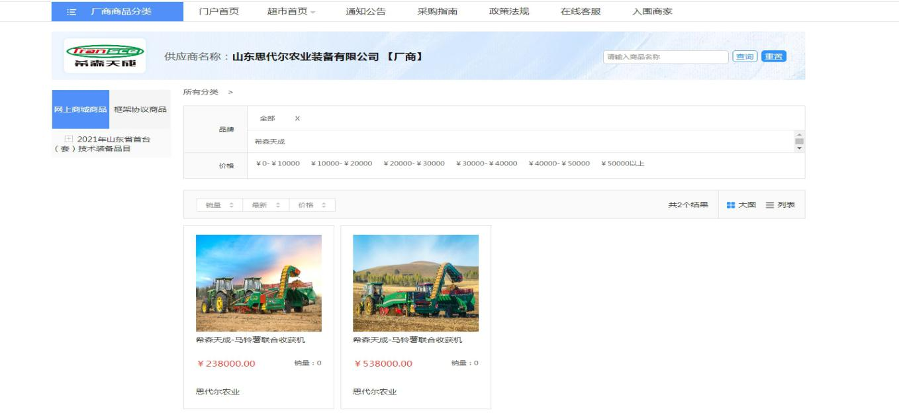The image size is (899, 413).
Task: Go to 门户首页
Action: 218,11
